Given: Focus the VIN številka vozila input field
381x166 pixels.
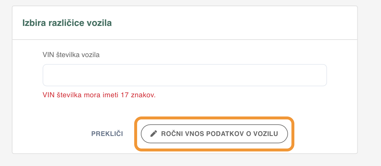Looking at the screenshot, I should click(185, 75).
